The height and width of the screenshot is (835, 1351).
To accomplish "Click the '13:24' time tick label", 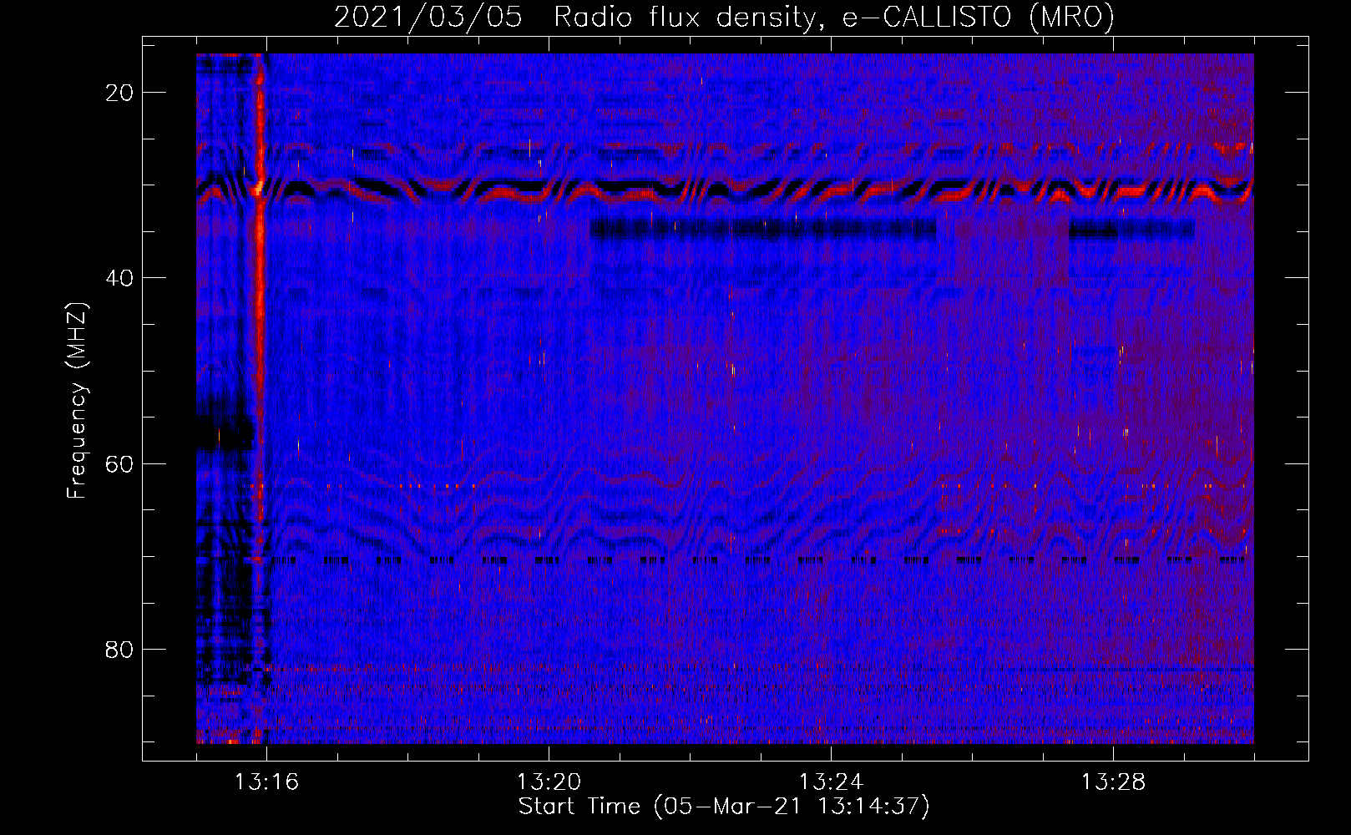I will tap(831, 782).
